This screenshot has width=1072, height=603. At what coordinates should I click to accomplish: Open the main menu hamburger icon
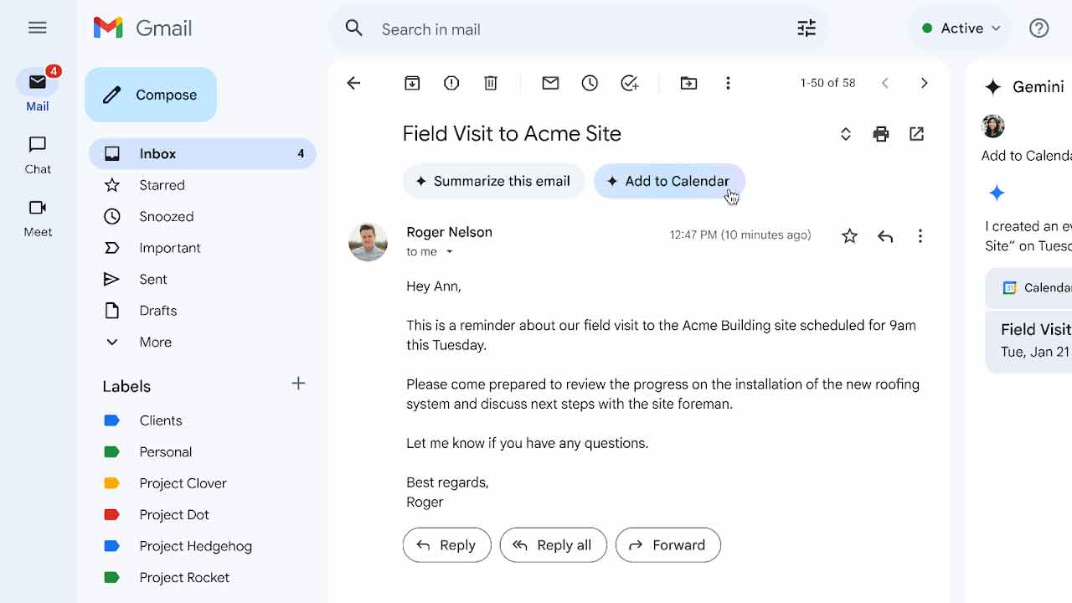click(x=38, y=28)
